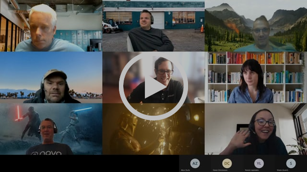Screen dimensions: 307x172
Task: Click the name label under the YL avatar
Action: tap(252, 170)
